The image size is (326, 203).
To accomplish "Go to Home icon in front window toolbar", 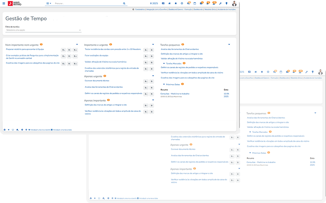I will [169, 3].
